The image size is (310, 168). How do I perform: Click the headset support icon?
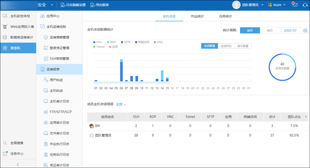pos(305,5)
